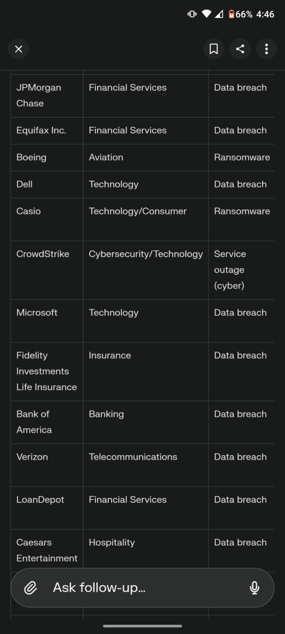The image size is (285, 634).
Task: Tap the battery status icon
Action: [231, 14]
